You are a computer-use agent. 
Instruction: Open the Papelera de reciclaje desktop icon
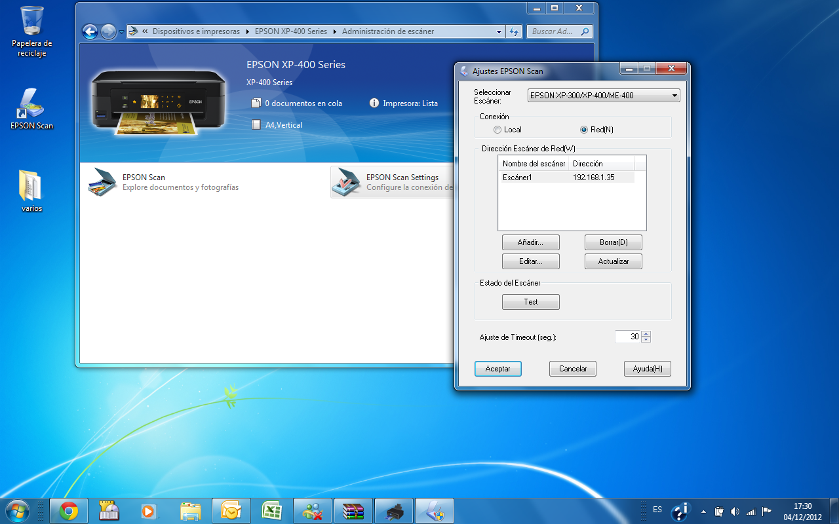(x=31, y=31)
